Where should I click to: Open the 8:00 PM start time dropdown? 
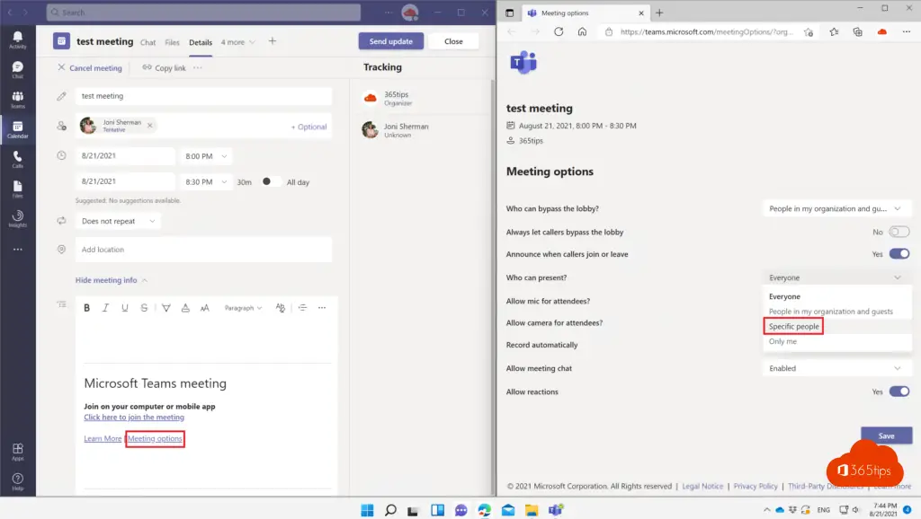click(206, 156)
